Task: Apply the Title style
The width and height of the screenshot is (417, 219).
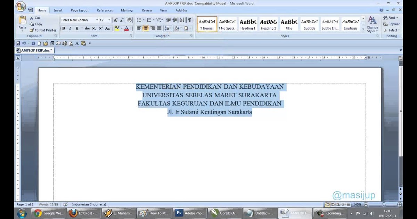Action: click(289, 24)
